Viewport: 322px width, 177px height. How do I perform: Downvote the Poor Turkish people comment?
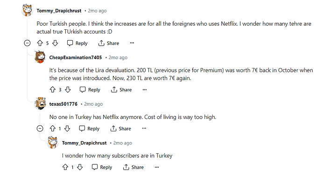(x=55, y=43)
